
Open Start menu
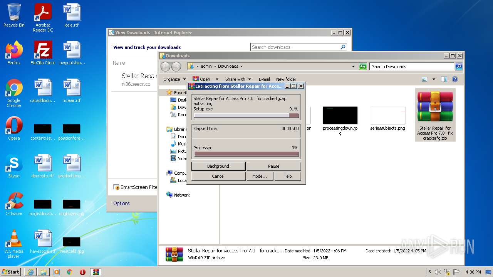pos(11,272)
